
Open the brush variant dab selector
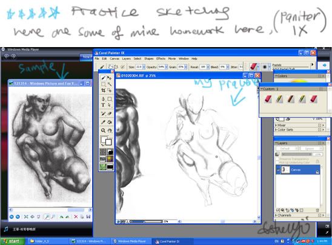[265, 67]
